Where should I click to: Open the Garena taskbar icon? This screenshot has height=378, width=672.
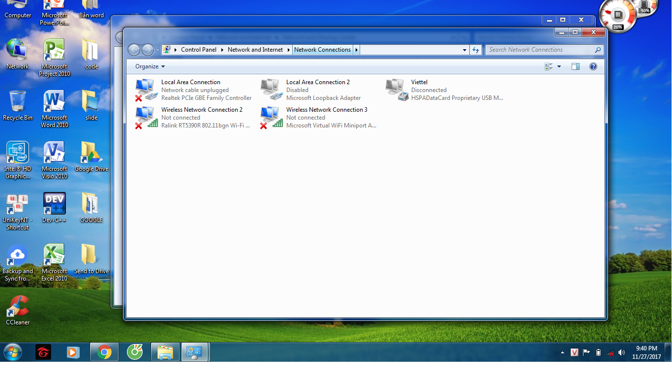[x=43, y=352]
